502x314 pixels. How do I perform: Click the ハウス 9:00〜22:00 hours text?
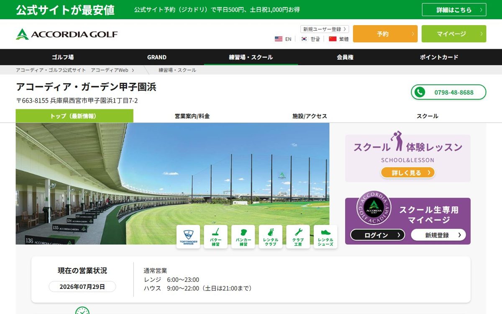[198, 288]
